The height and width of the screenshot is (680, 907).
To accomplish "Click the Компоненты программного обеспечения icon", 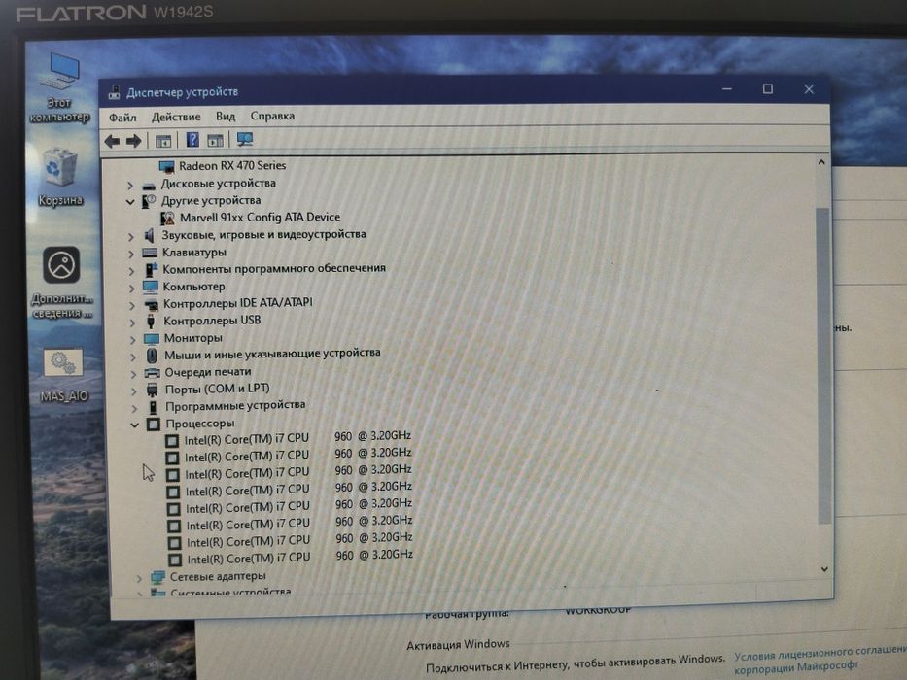I will tap(151, 269).
